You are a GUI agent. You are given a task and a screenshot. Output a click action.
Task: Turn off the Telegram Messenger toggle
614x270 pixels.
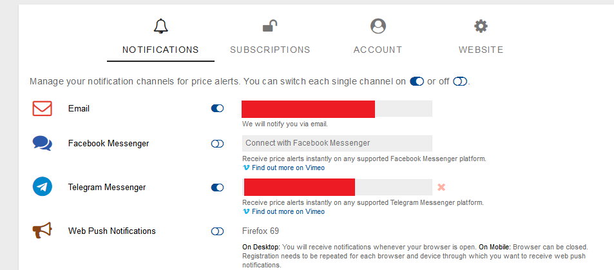(217, 188)
